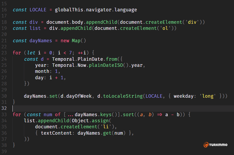Click the closing brace on line 38
This screenshot has width=234, height=155.
[14, 145]
